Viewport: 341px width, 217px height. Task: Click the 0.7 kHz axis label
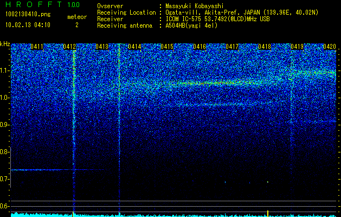pos(4,179)
